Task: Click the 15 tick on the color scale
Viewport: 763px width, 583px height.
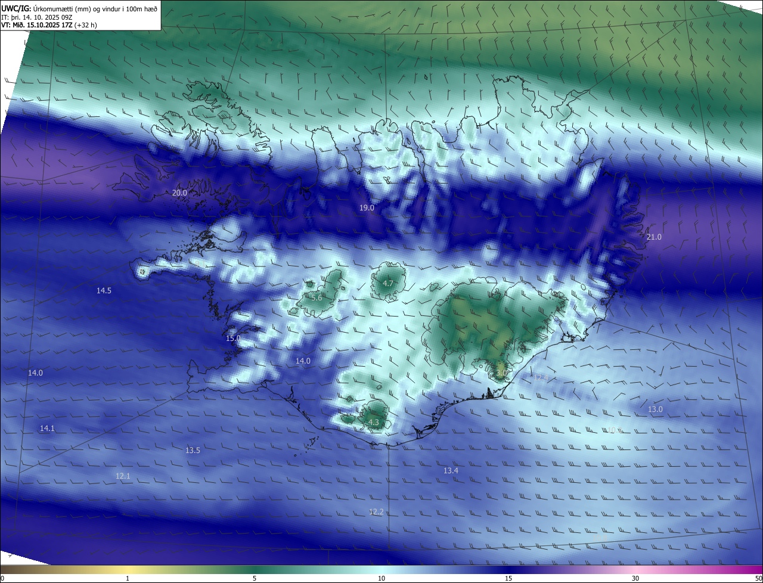Action: point(508,578)
